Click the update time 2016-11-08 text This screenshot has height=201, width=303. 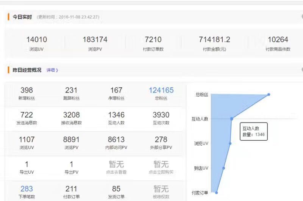(x=68, y=17)
